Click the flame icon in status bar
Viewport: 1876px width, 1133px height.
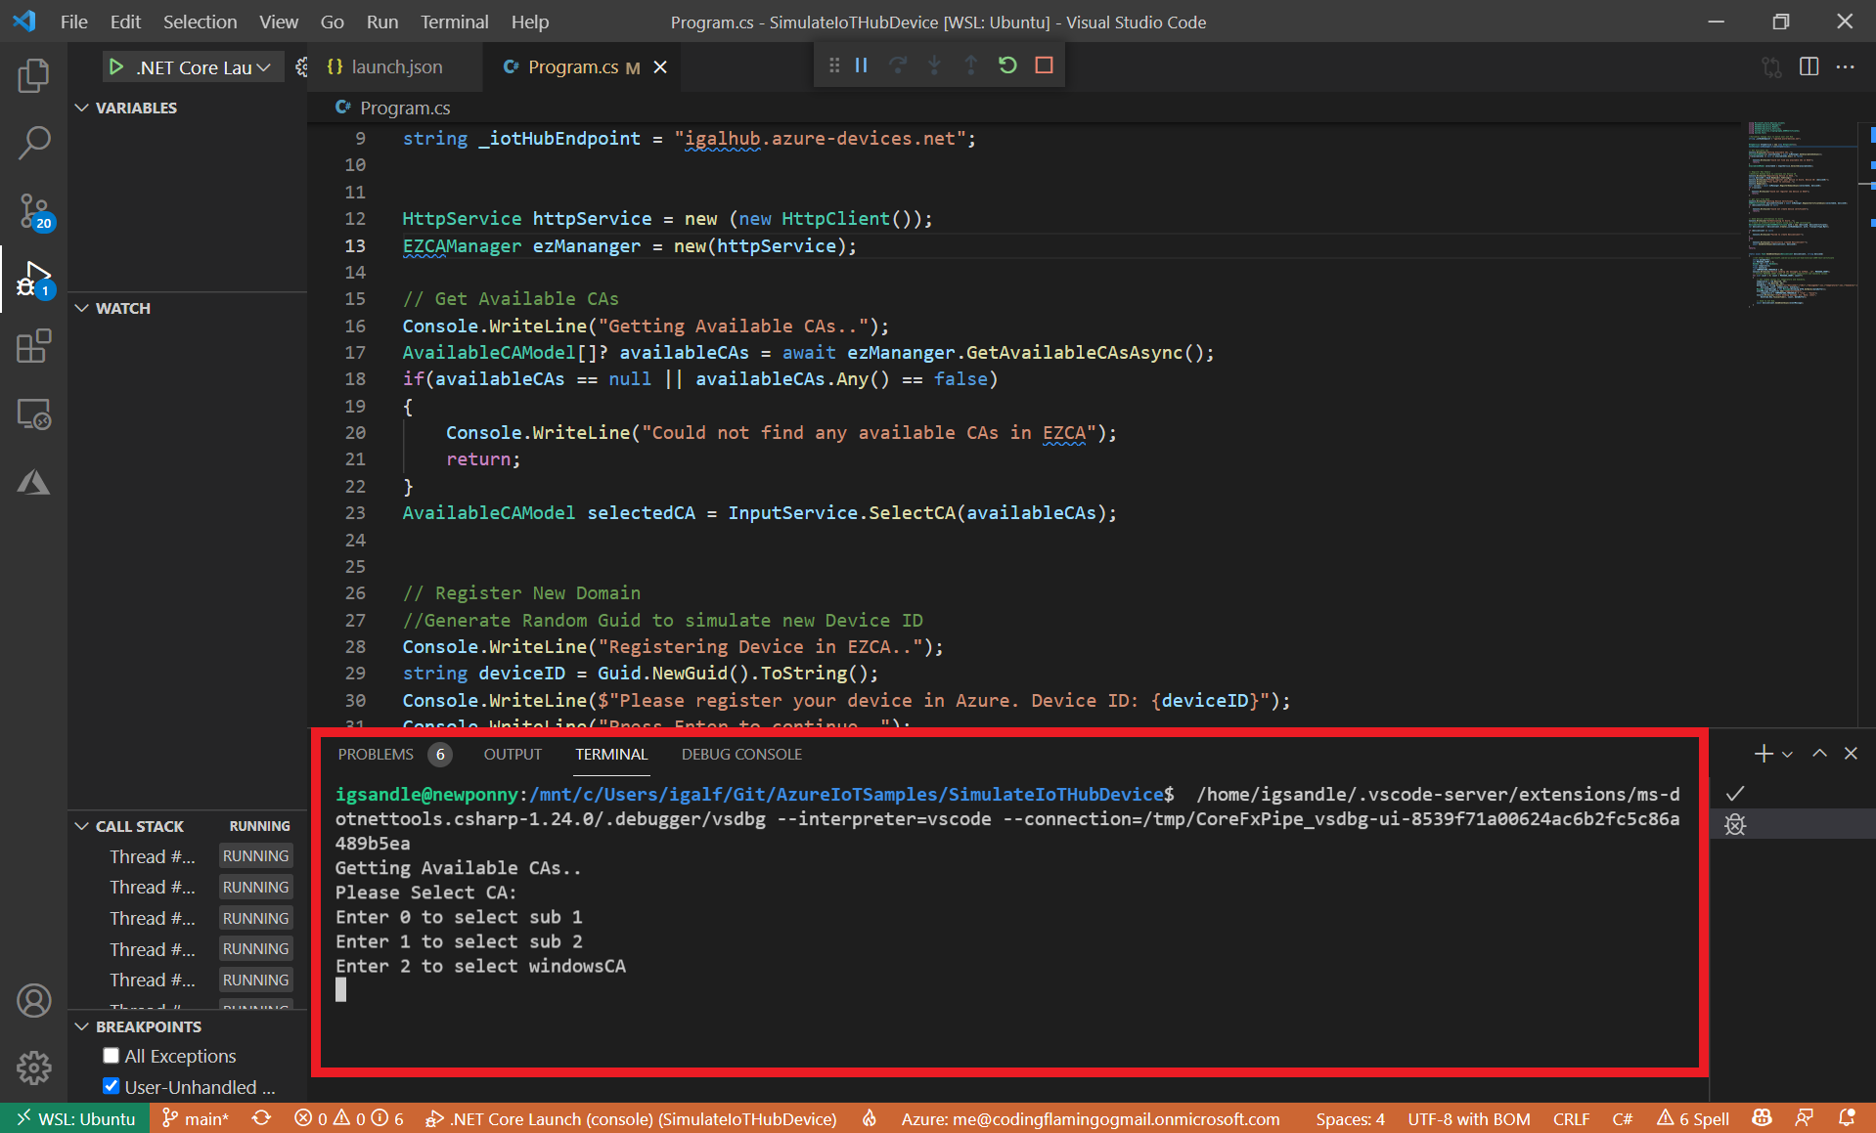tap(869, 1118)
